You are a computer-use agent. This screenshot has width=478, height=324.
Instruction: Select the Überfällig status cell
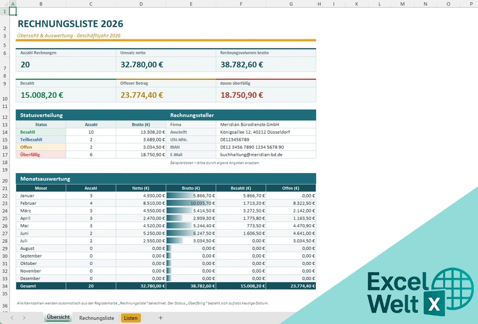point(41,155)
